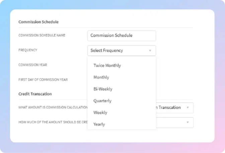The image size is (225, 153).
Task: Click the What Amount Is Commission label
Action: tap(53, 108)
